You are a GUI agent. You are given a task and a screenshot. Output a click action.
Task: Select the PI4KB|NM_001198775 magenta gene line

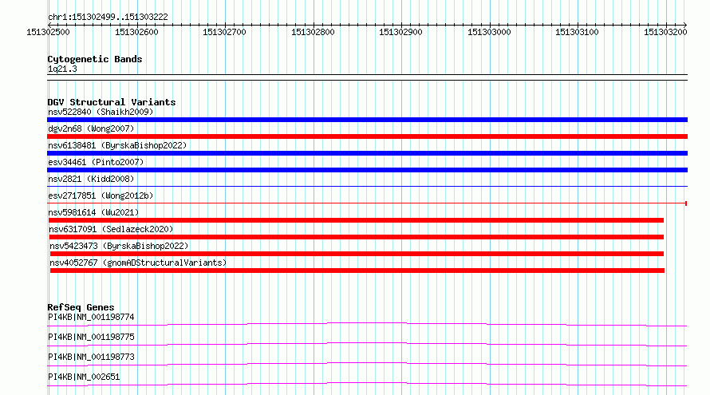[x=367, y=344]
